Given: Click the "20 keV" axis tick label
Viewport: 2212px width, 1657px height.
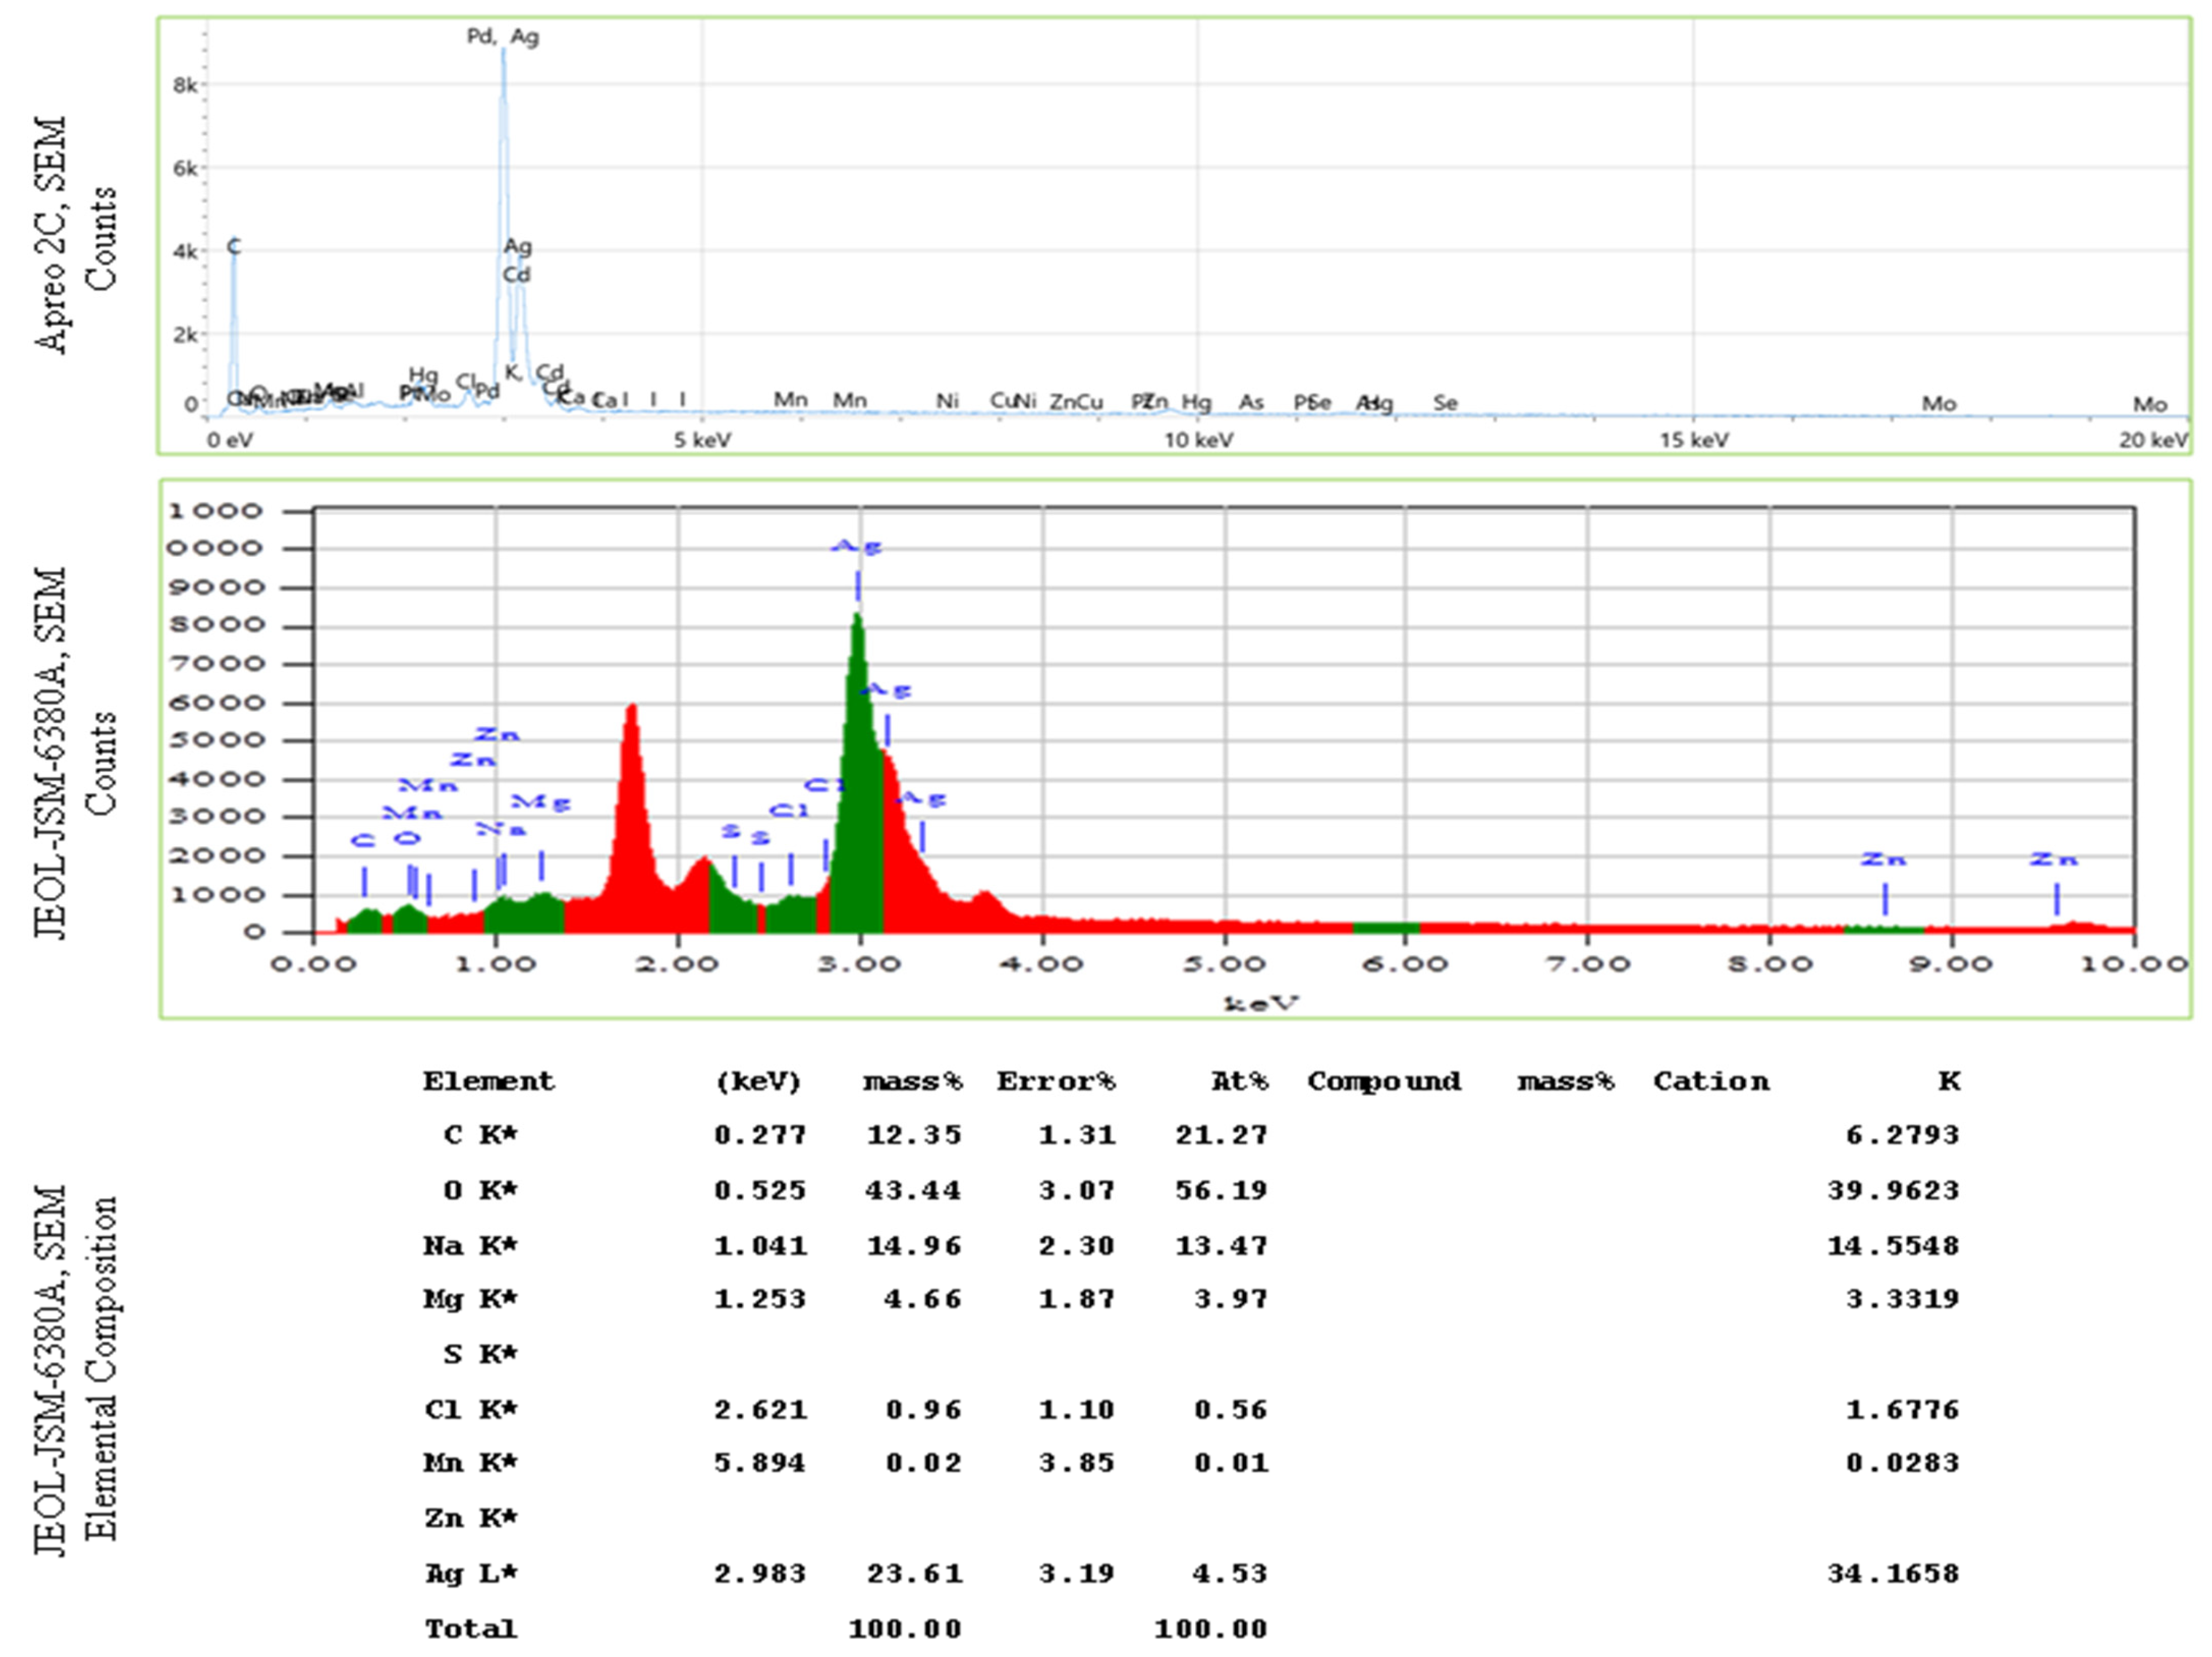Looking at the screenshot, I should 2153,440.
